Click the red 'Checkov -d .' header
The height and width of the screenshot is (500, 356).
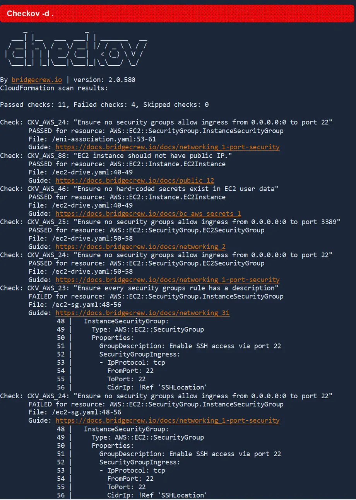point(178,13)
